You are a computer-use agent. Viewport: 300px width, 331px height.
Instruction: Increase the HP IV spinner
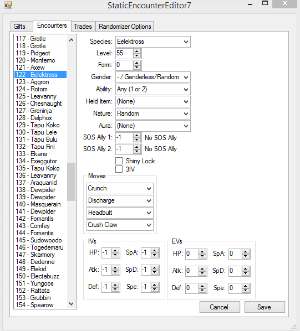pos(115,251)
